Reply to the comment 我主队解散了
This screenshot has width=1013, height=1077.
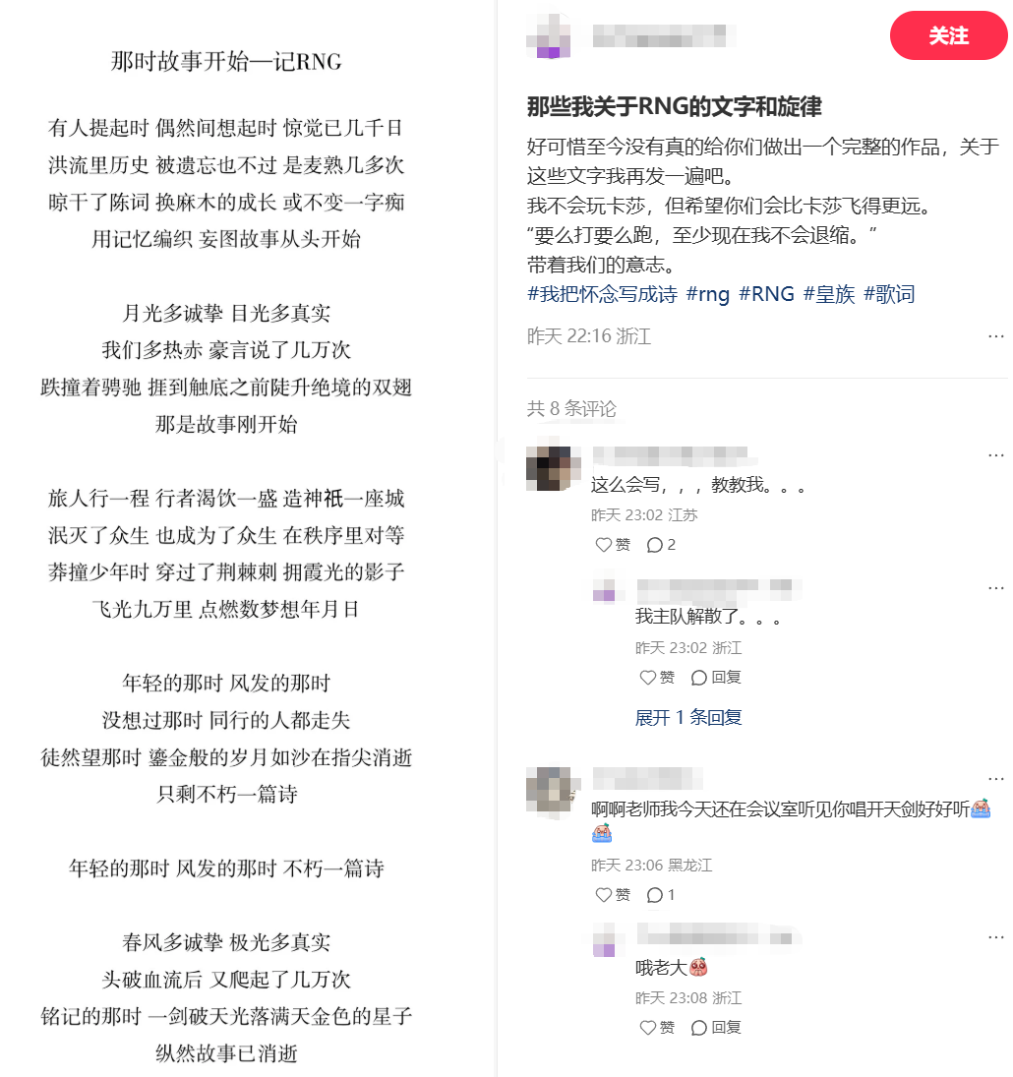coord(716,678)
